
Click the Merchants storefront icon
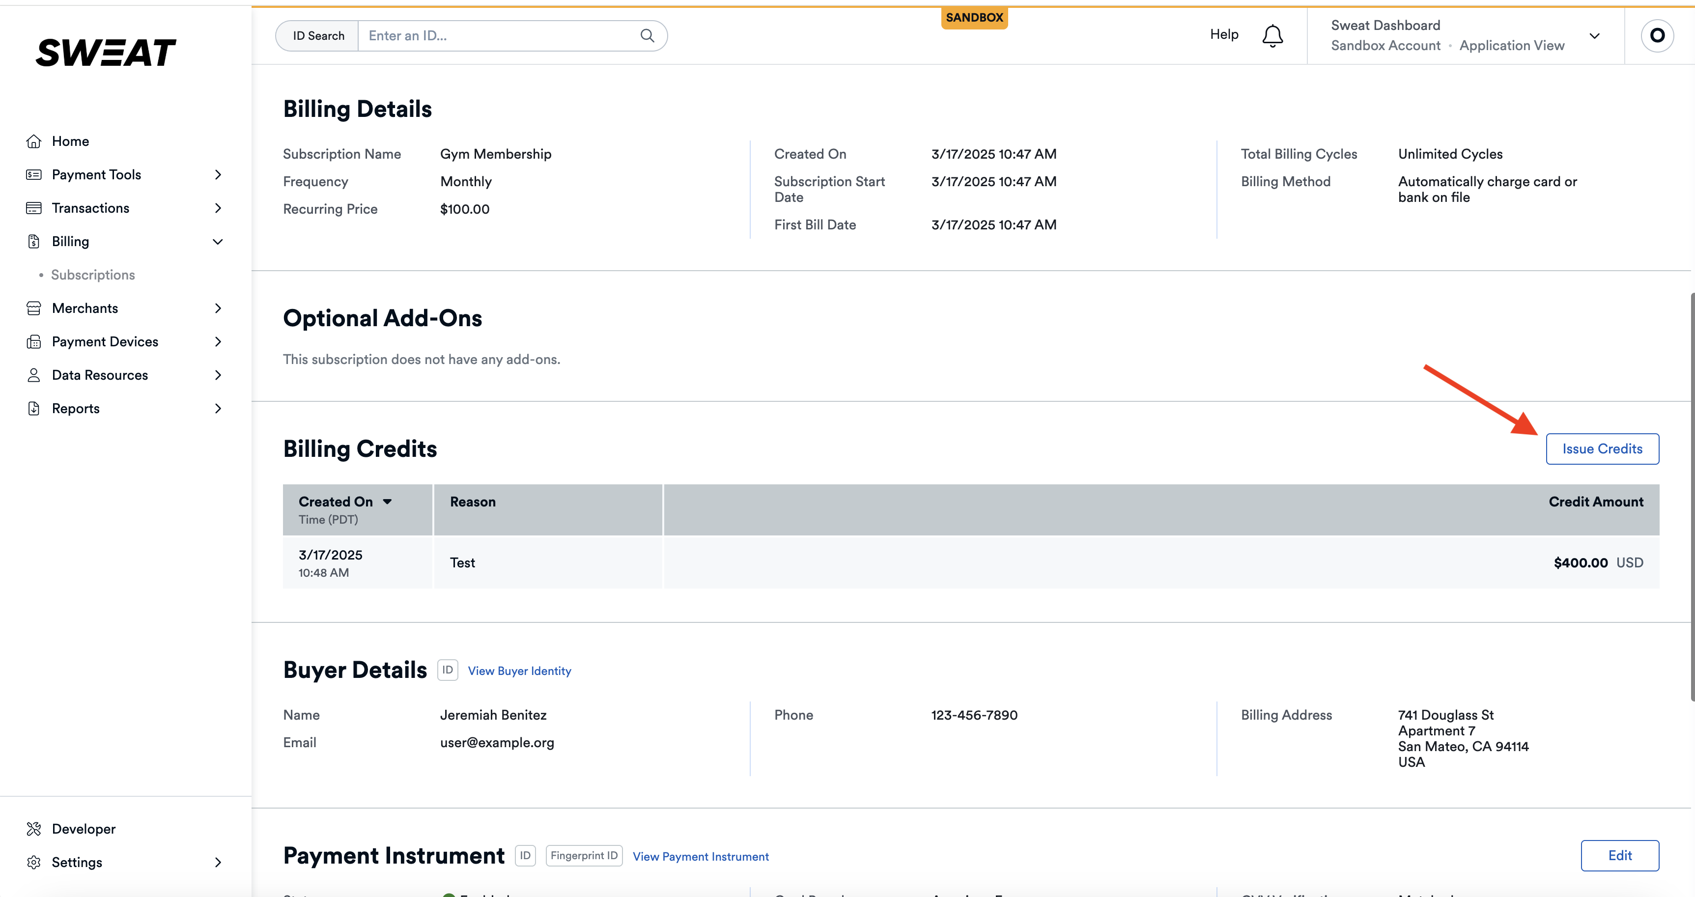(x=33, y=308)
